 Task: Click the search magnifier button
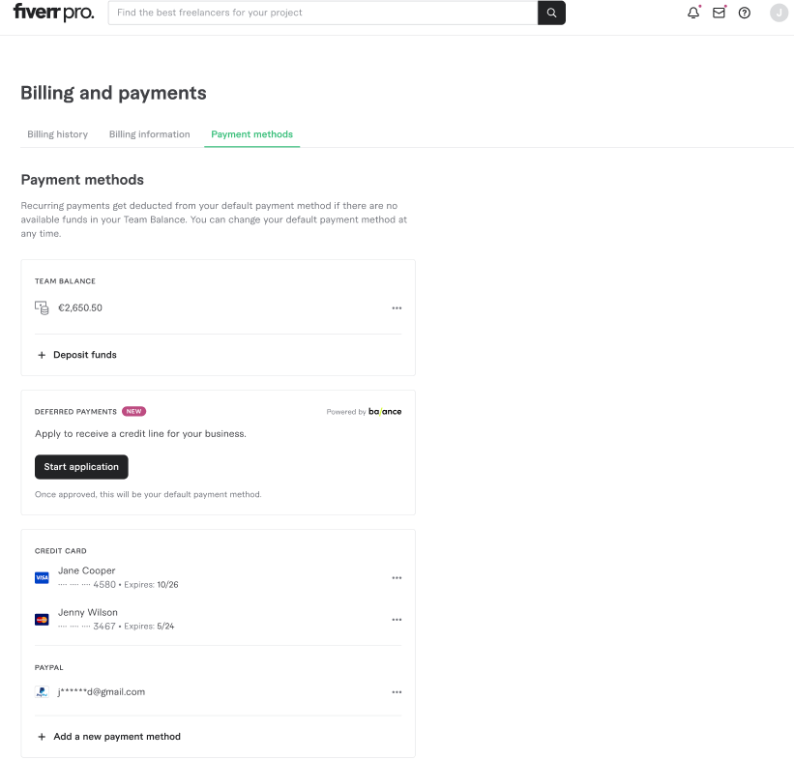[551, 13]
